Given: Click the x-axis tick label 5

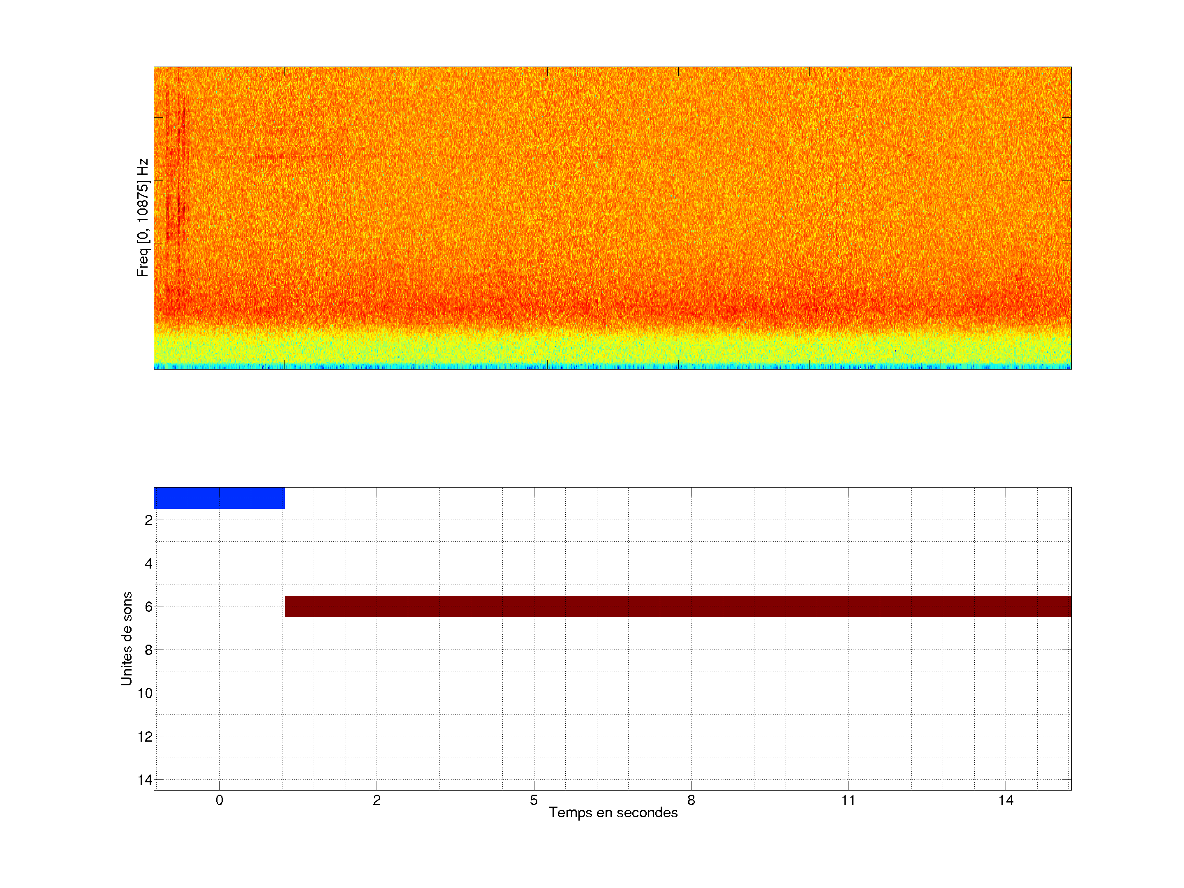Looking at the screenshot, I should point(534,800).
